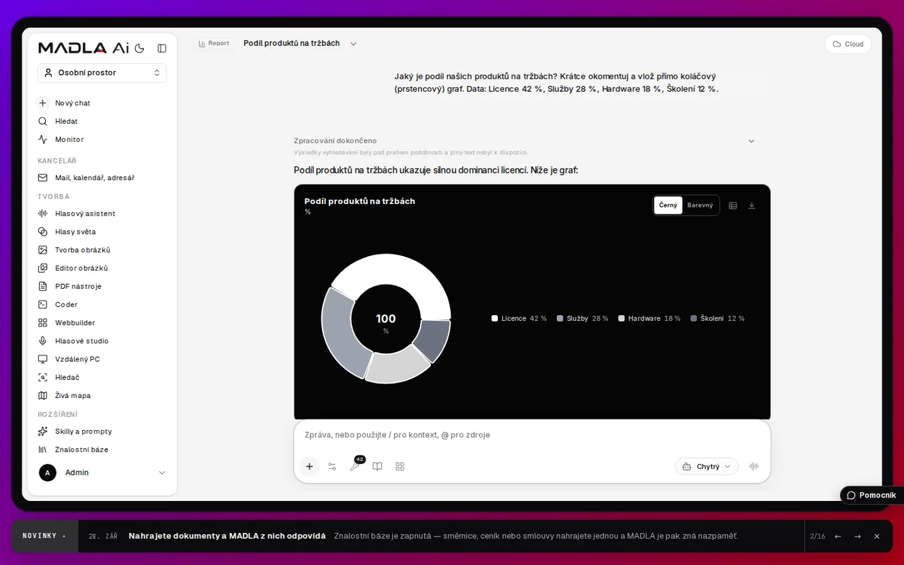Open composer settings sliders icon
904x565 pixels.
(332, 466)
